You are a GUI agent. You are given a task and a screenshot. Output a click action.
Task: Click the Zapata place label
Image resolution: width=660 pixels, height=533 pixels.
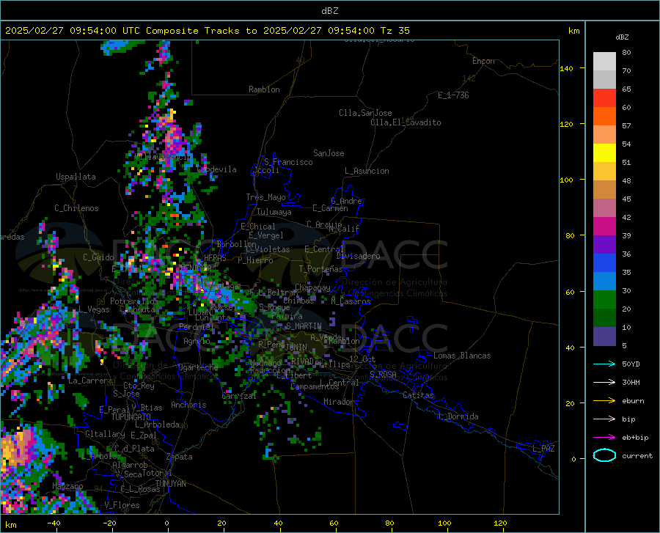180,457
